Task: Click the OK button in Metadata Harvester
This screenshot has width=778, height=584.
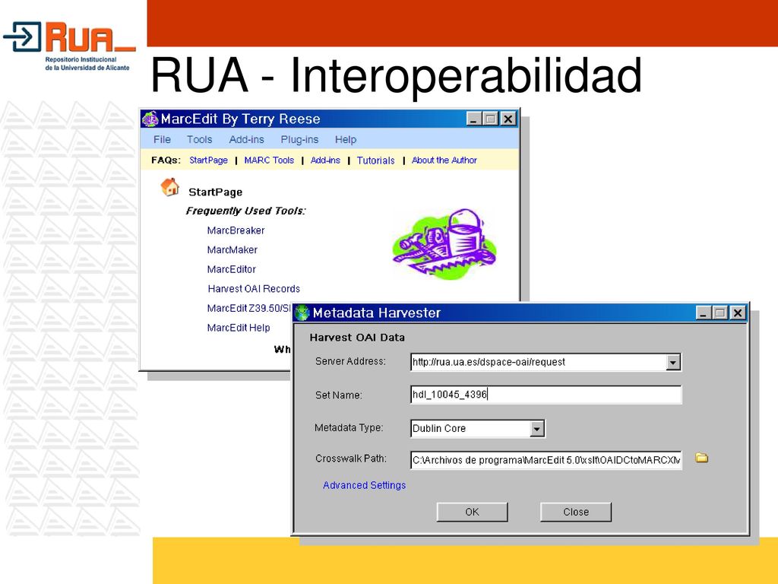Action: (x=473, y=512)
